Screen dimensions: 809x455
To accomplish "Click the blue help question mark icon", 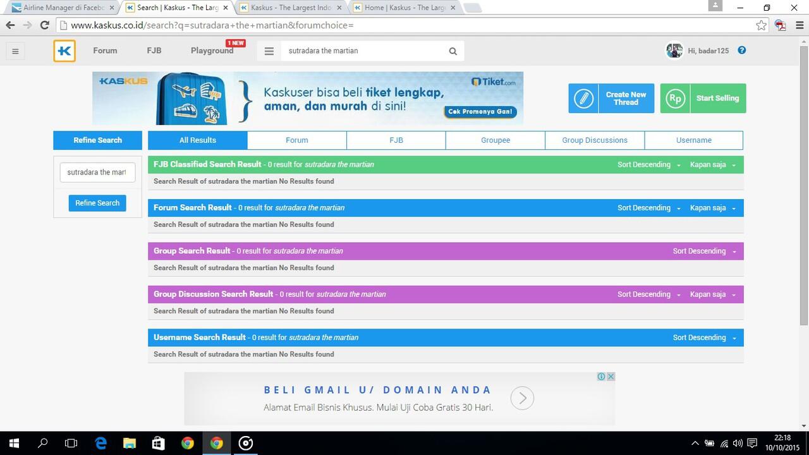I will (x=742, y=51).
